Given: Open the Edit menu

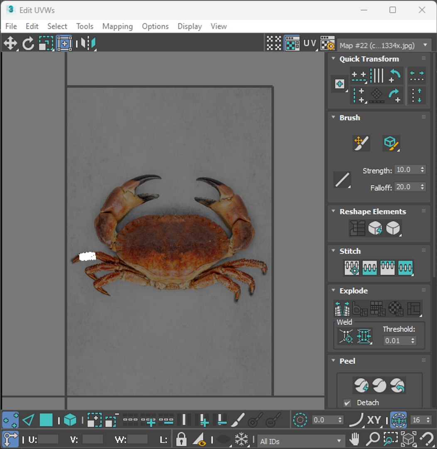Looking at the screenshot, I should pyautogui.click(x=32, y=26).
